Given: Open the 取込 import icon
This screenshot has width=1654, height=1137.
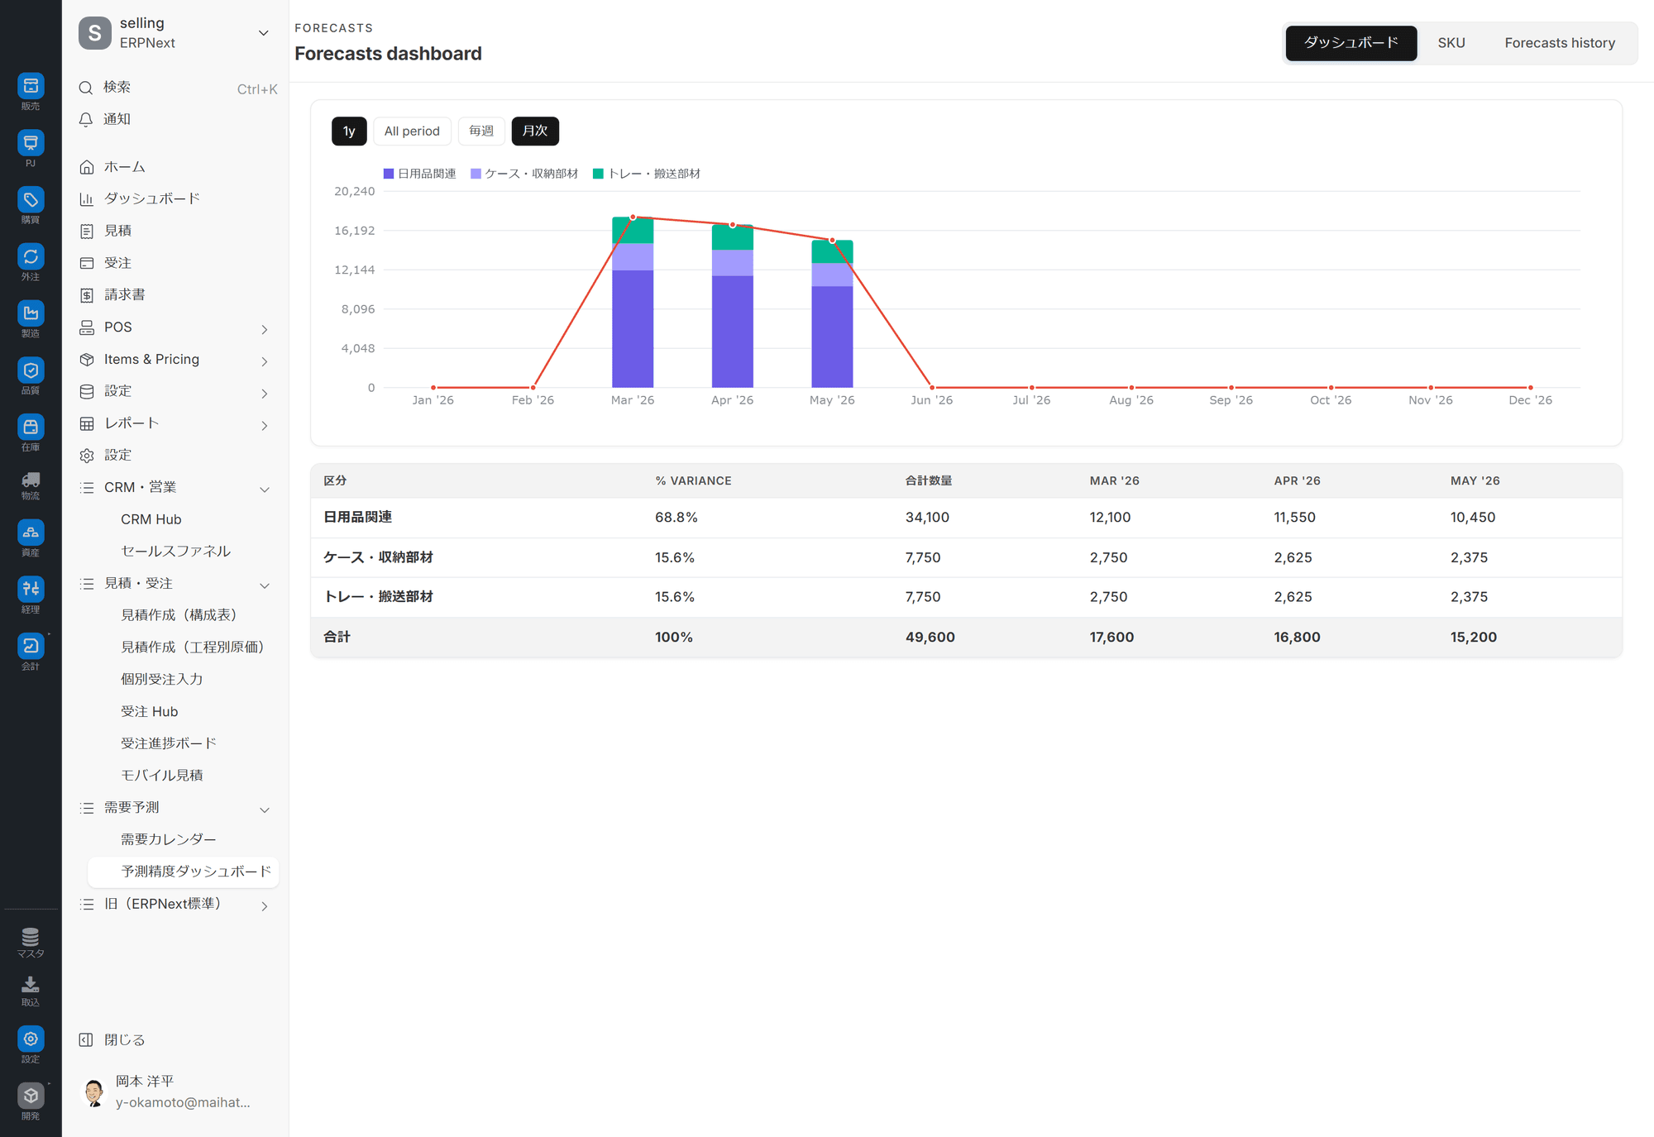Looking at the screenshot, I should click(x=31, y=984).
